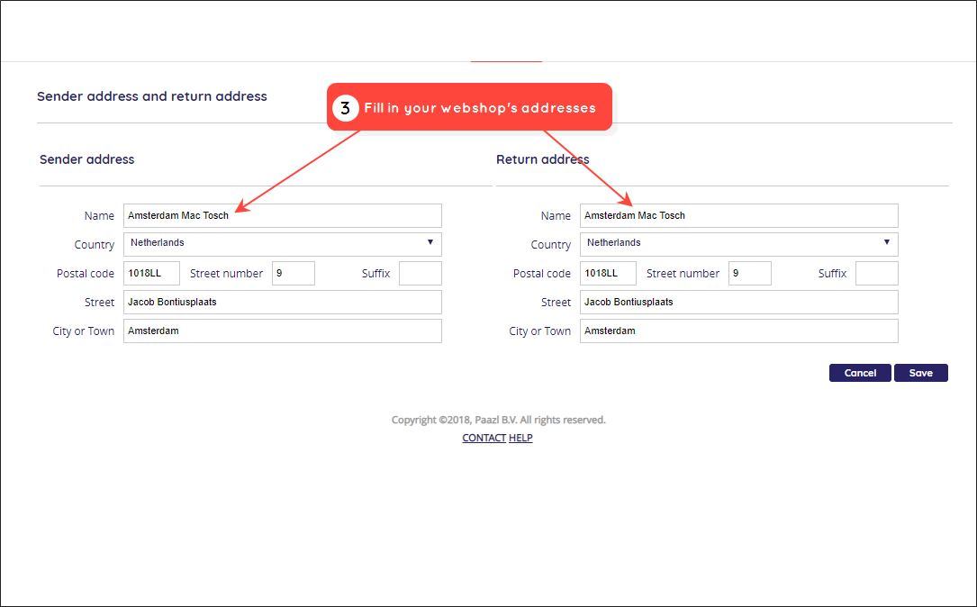The width and height of the screenshot is (977, 607).
Task: Click the Sender address Street field
Action: coord(282,303)
